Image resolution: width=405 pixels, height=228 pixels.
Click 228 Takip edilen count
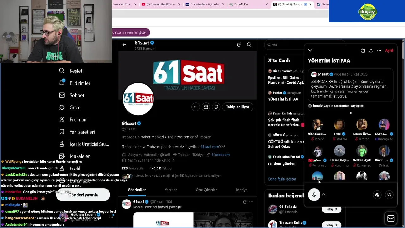tap(134, 168)
